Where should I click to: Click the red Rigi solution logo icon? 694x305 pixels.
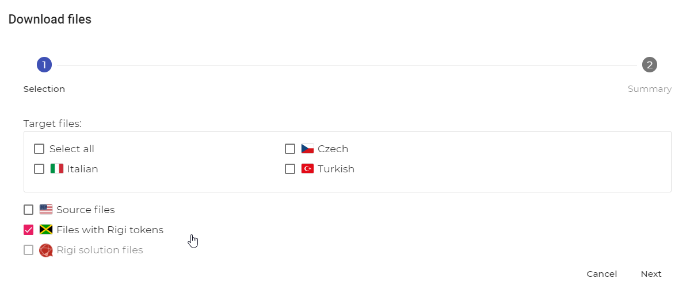click(x=46, y=250)
